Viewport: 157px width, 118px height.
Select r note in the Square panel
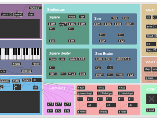tap(72, 17)
